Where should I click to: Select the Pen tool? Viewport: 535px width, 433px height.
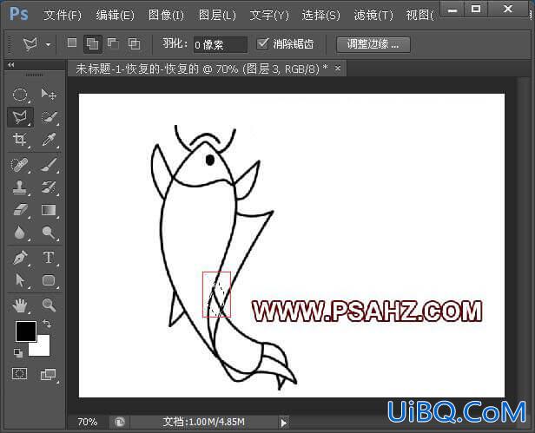pos(20,258)
